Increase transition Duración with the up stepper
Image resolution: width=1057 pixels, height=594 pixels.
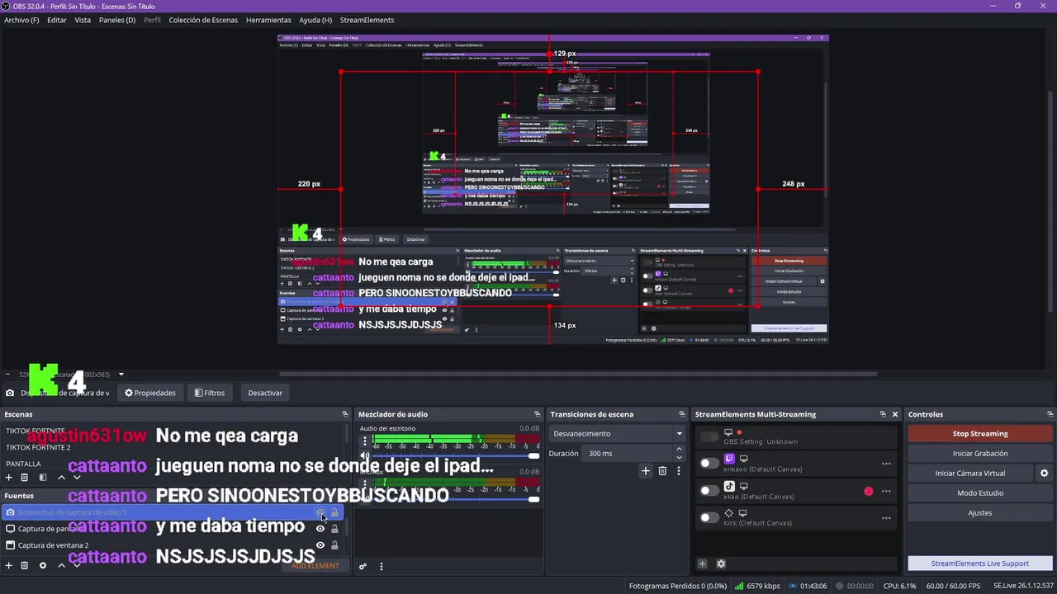point(680,450)
